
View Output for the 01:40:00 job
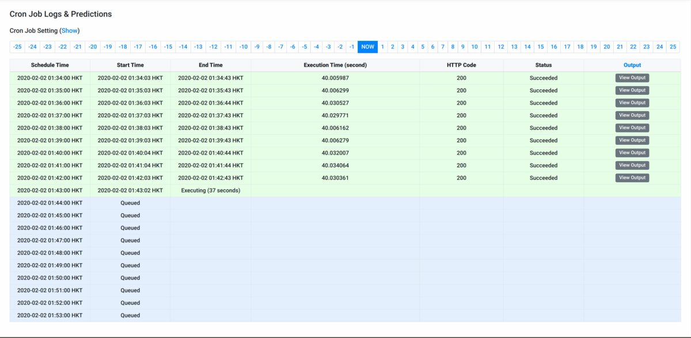(x=632, y=153)
